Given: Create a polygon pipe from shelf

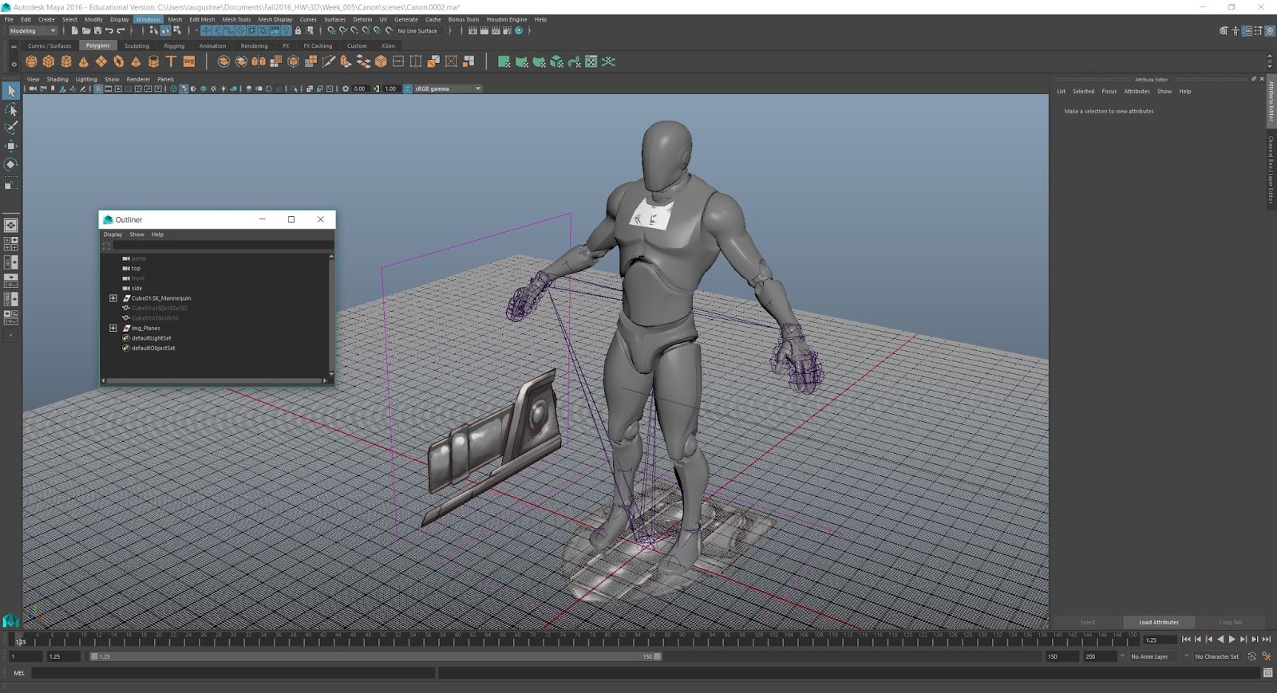Looking at the screenshot, I should click(154, 61).
